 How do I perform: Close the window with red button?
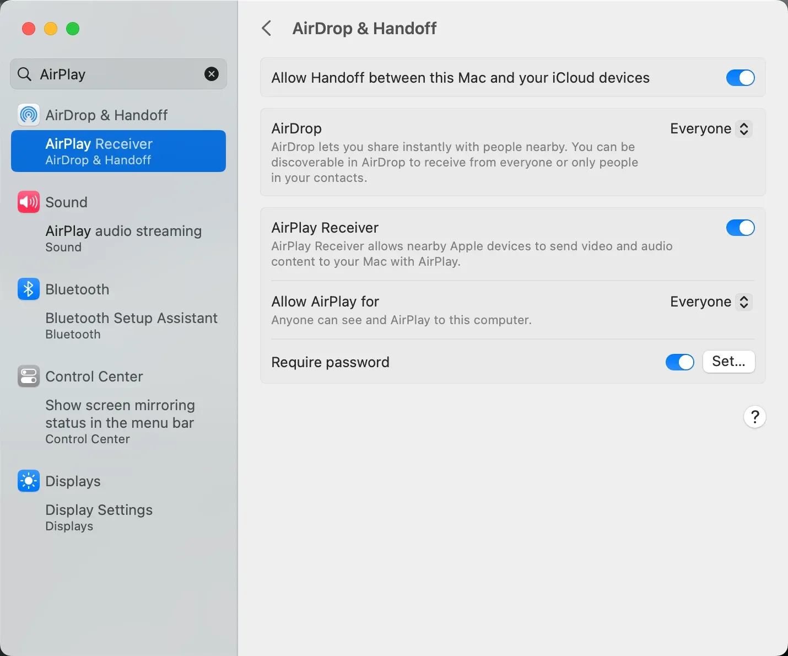pyautogui.click(x=29, y=29)
